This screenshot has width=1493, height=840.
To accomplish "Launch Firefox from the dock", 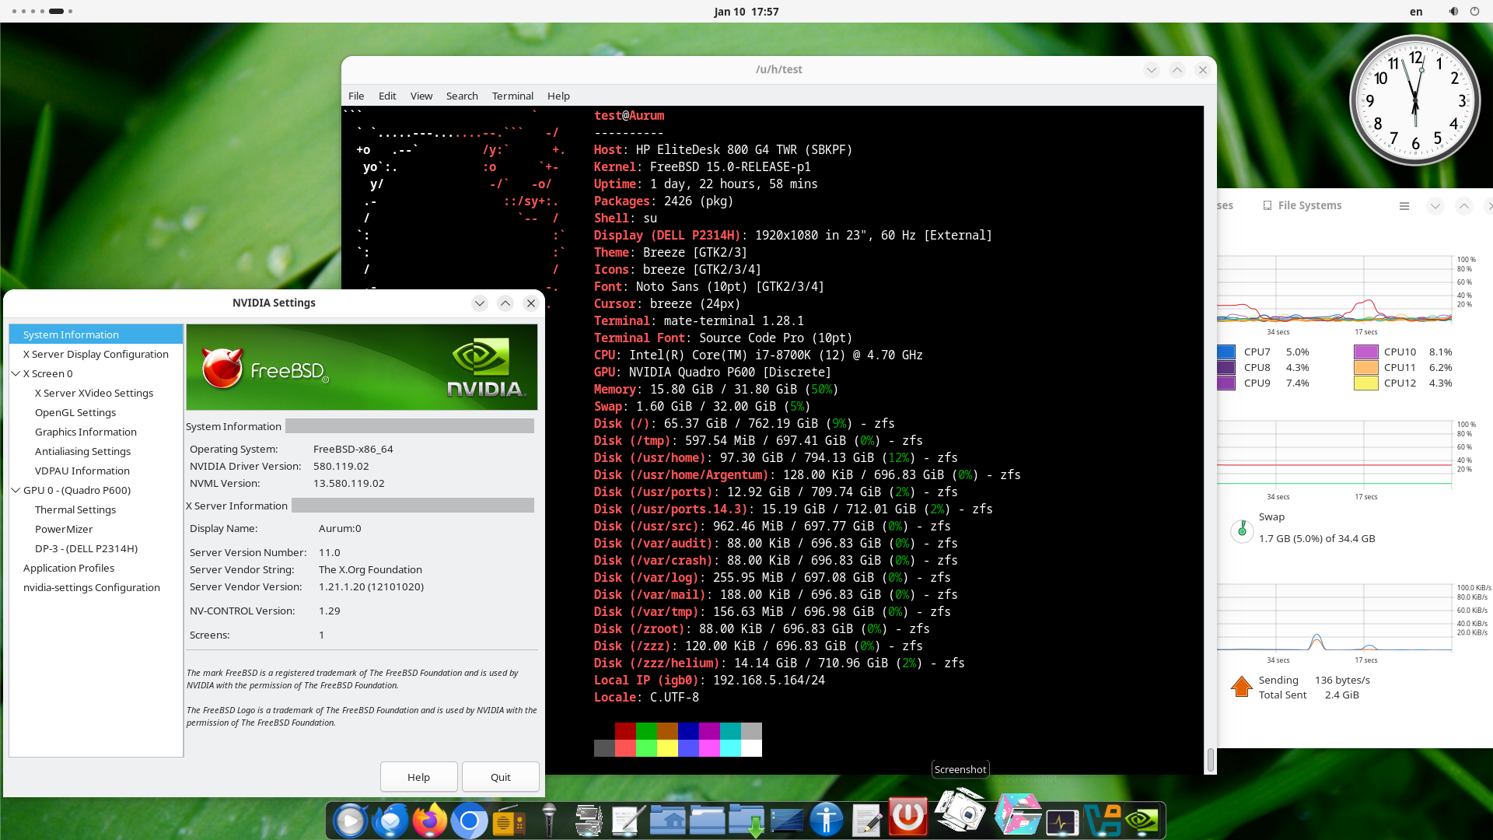I will (430, 819).
